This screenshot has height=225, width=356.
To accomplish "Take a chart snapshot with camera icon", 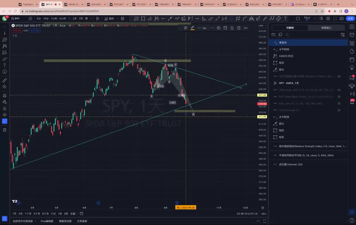I will point(341,18).
